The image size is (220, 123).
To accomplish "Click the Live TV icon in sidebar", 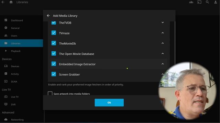I will 6,96.
